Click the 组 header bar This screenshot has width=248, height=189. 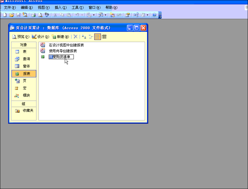click(24, 104)
